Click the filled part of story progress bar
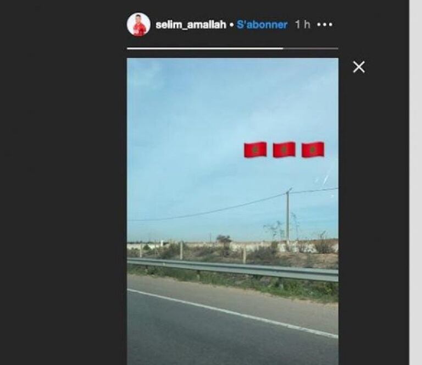This screenshot has height=365, width=422. click(x=205, y=49)
